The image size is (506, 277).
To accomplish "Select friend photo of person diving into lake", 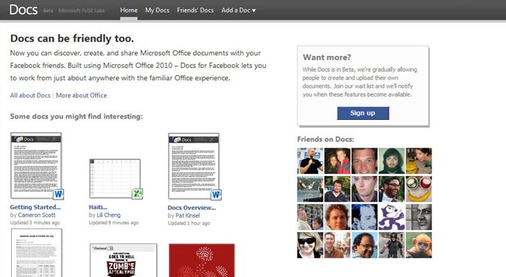I will click(x=310, y=189).
